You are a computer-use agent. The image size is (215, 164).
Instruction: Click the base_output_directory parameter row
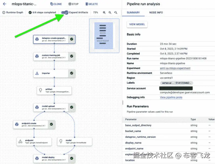click(169, 125)
